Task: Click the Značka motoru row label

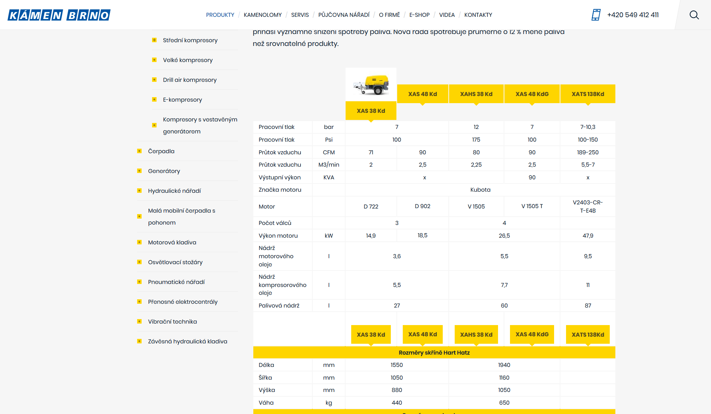Action: (x=280, y=190)
